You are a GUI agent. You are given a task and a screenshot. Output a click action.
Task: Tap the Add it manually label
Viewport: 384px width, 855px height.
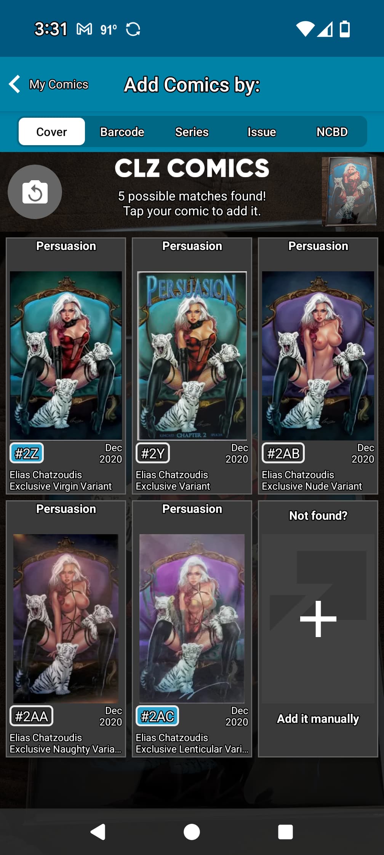click(x=318, y=719)
